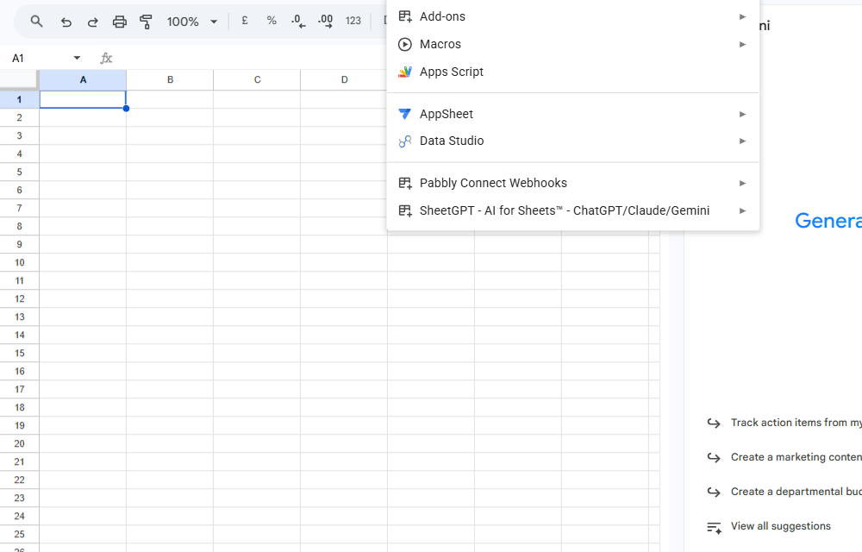The image size is (862, 552).
Task: Undo the last action
Action: point(66,22)
